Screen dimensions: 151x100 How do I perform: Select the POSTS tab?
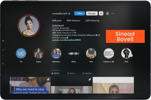click(55, 73)
